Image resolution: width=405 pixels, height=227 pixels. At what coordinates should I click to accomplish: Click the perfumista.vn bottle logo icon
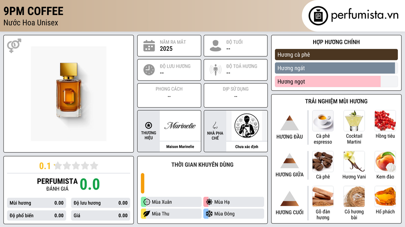318,16
